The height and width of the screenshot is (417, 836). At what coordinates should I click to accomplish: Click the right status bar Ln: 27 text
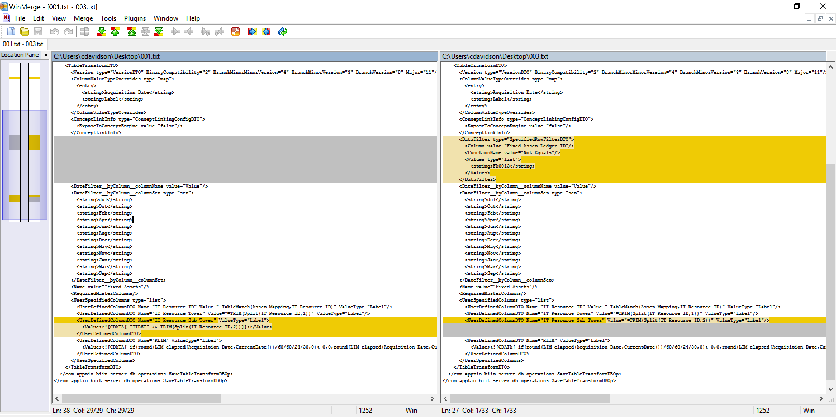(x=450, y=410)
